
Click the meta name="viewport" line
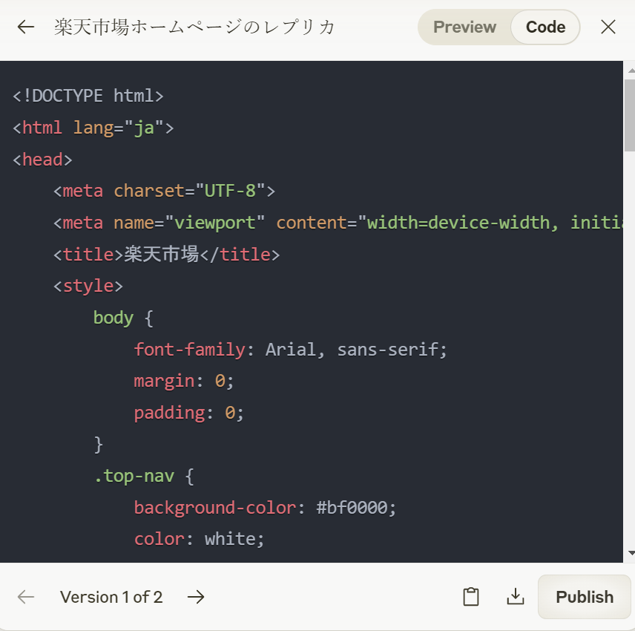[338, 223]
